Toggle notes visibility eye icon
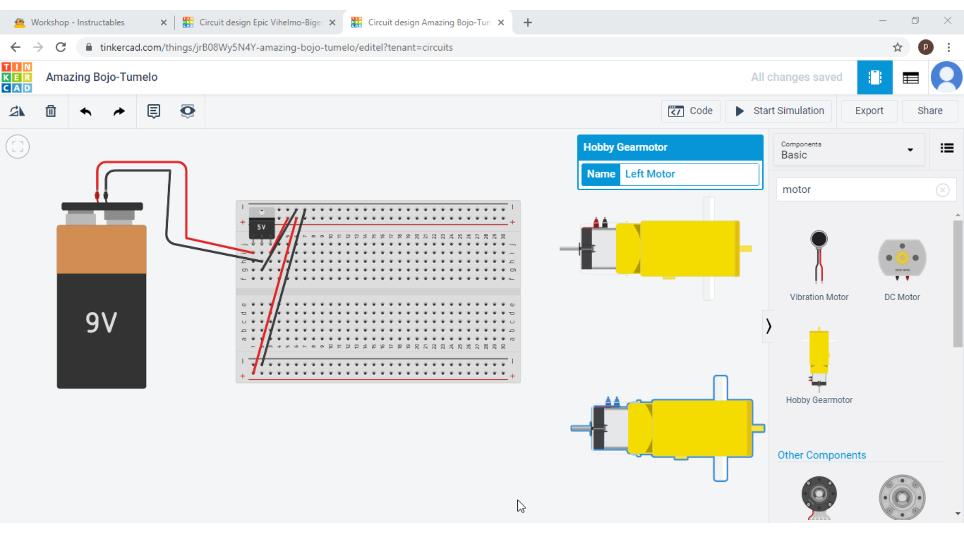The width and height of the screenshot is (964, 534). (x=187, y=111)
